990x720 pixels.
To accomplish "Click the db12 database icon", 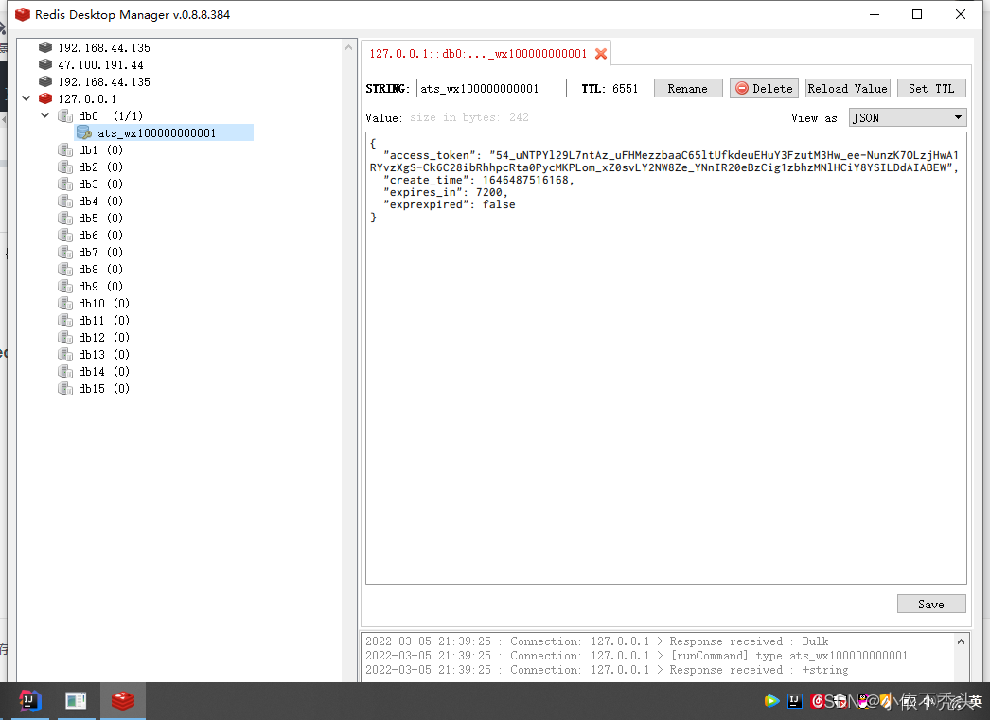I will tap(65, 337).
